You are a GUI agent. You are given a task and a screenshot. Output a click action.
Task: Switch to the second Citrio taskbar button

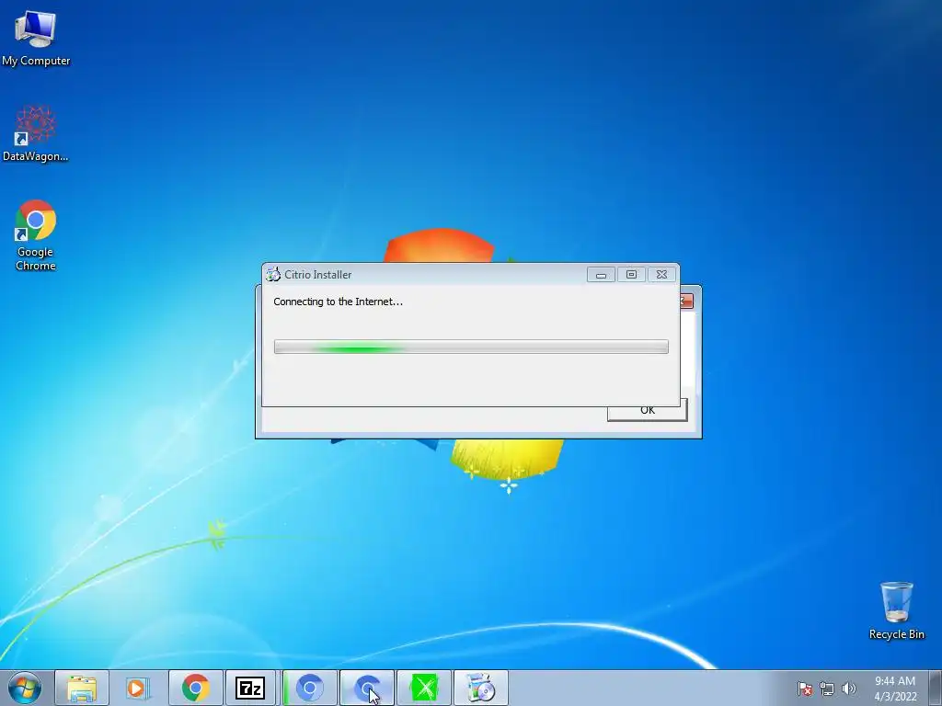(x=367, y=688)
